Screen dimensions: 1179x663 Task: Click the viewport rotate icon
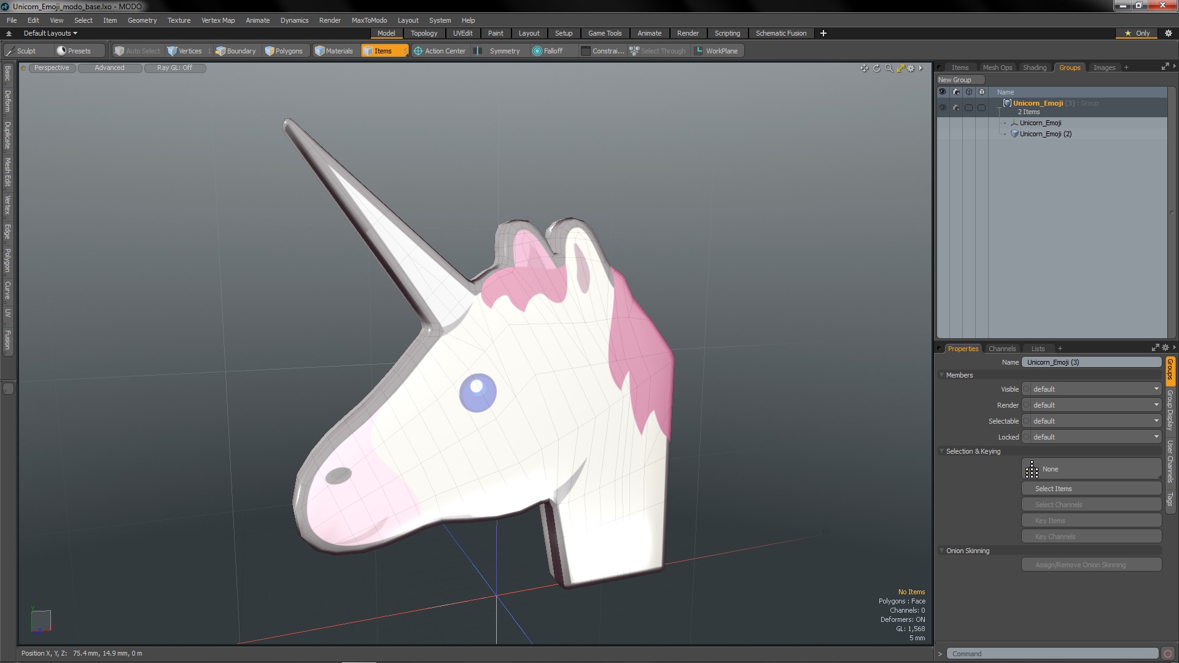[877, 68]
